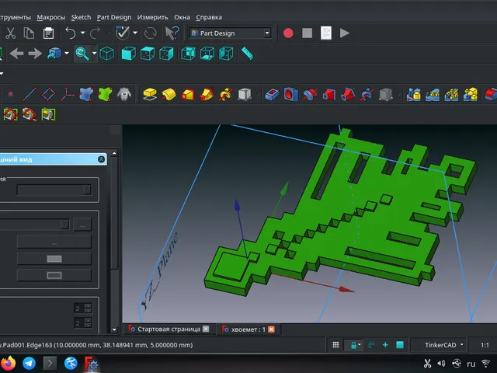
Task: Open the undo history dropdown arrow
Action: coord(82,33)
